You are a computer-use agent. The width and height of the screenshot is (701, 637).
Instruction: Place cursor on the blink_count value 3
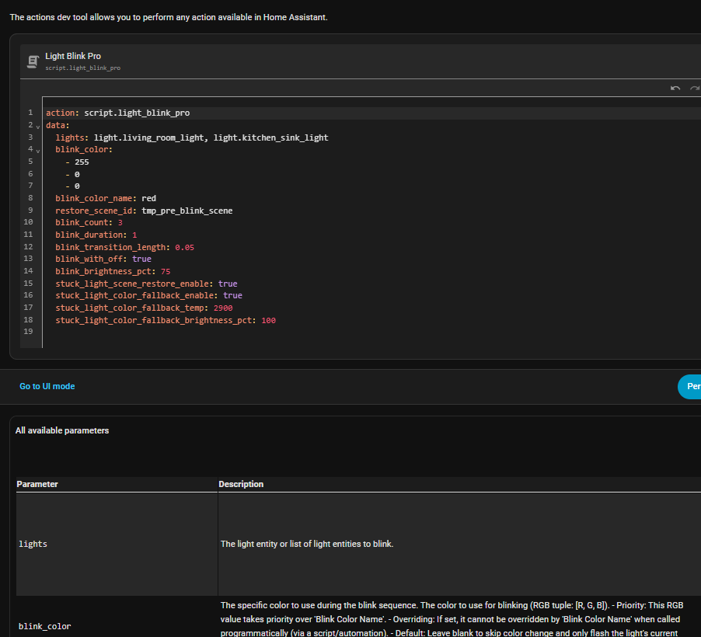[x=120, y=222]
